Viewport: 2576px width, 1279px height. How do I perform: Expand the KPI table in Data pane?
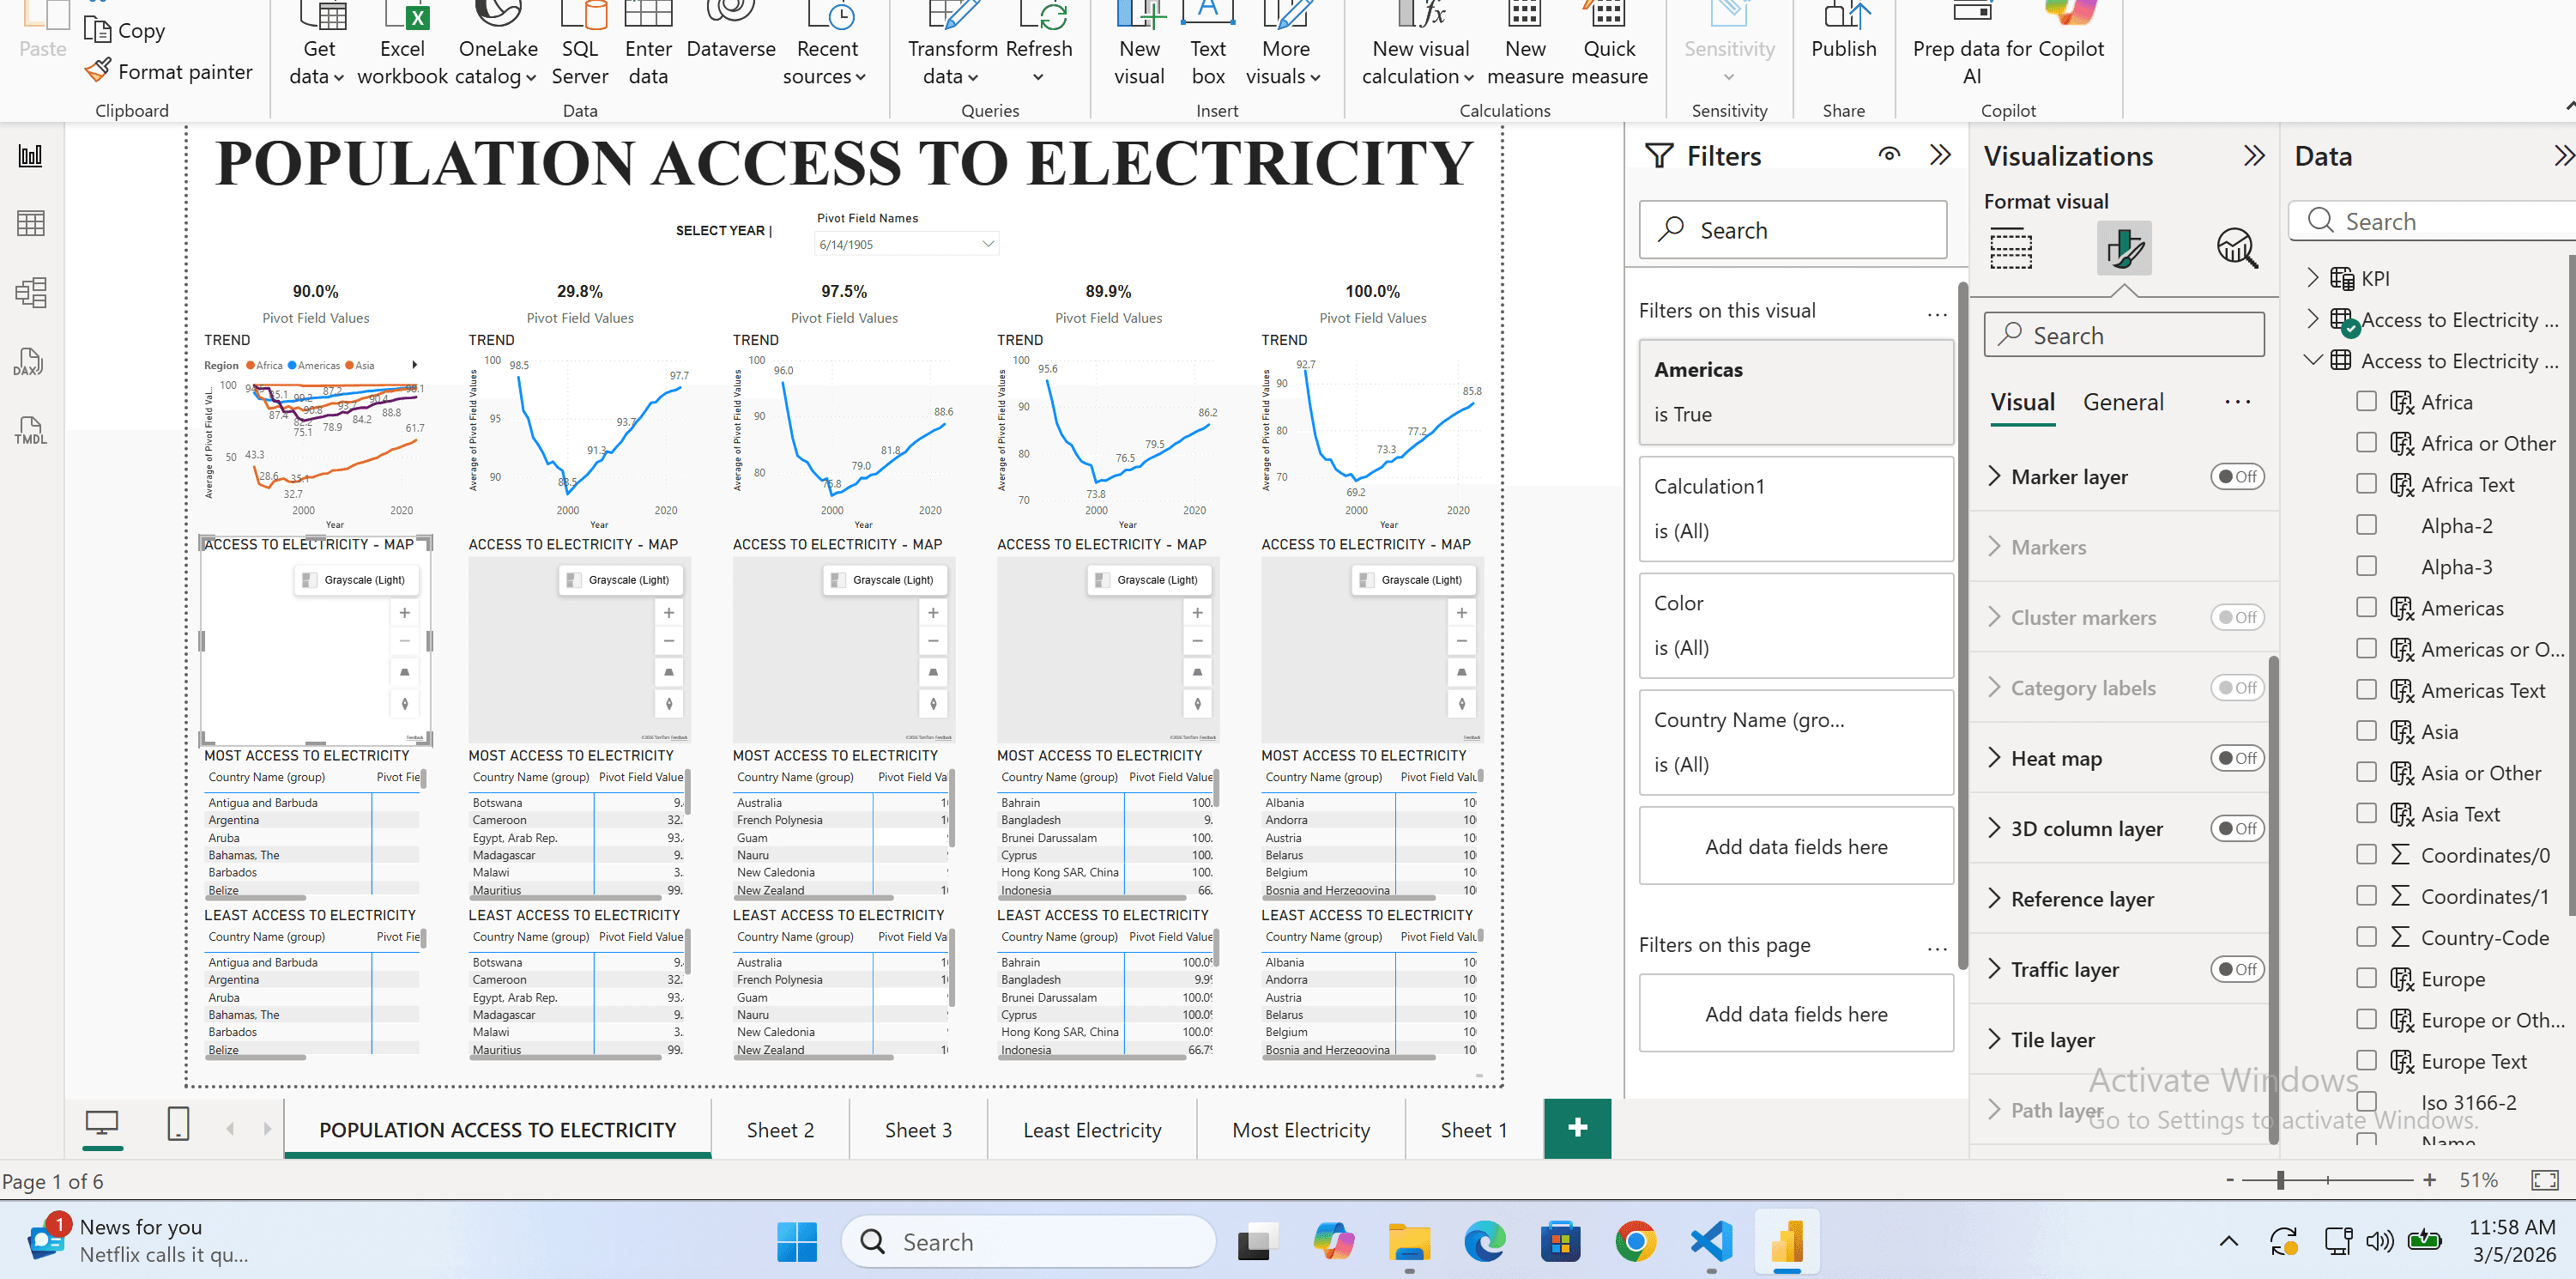[x=2312, y=278]
